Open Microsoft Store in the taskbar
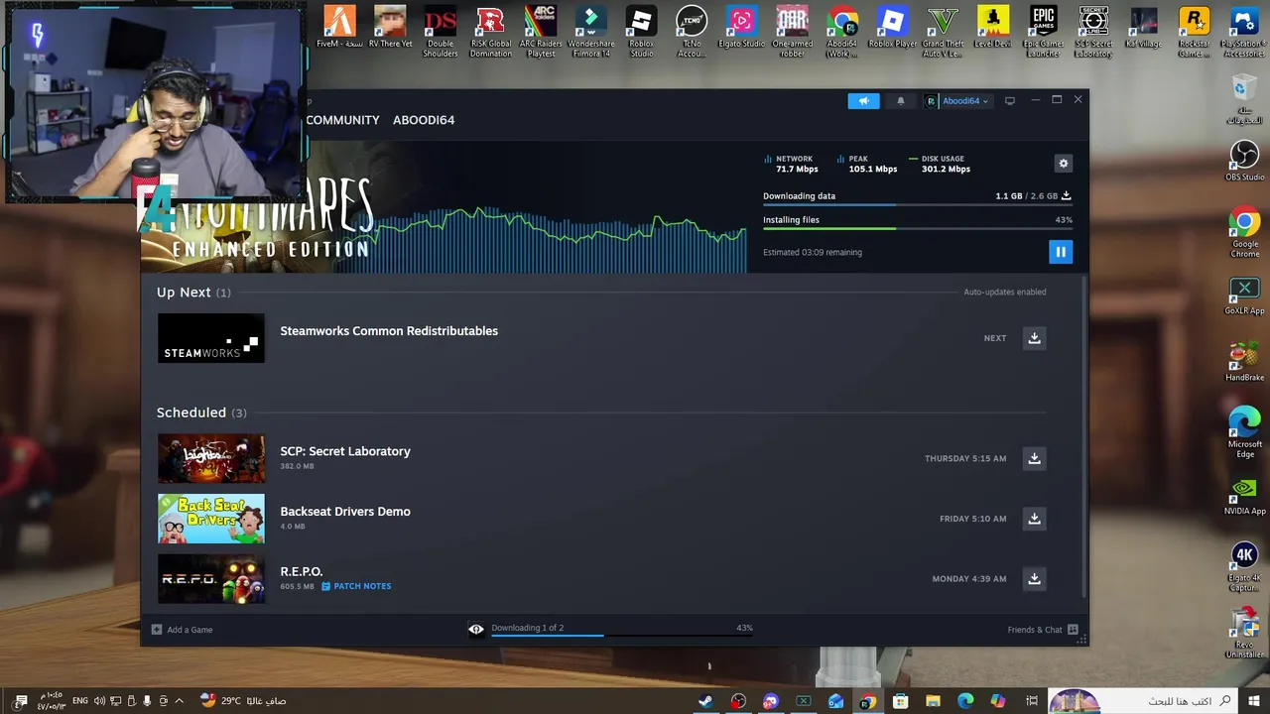 (x=900, y=701)
